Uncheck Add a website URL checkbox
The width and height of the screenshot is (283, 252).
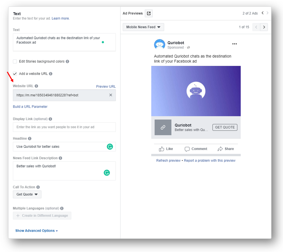pos(15,74)
